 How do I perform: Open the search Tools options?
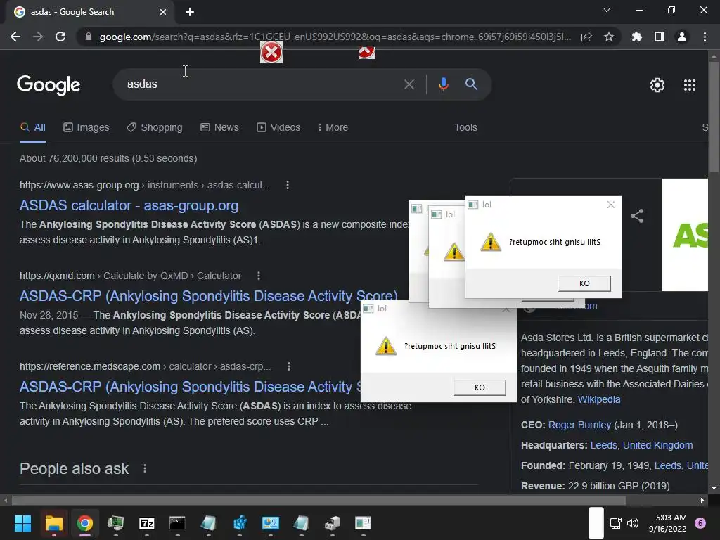(465, 128)
